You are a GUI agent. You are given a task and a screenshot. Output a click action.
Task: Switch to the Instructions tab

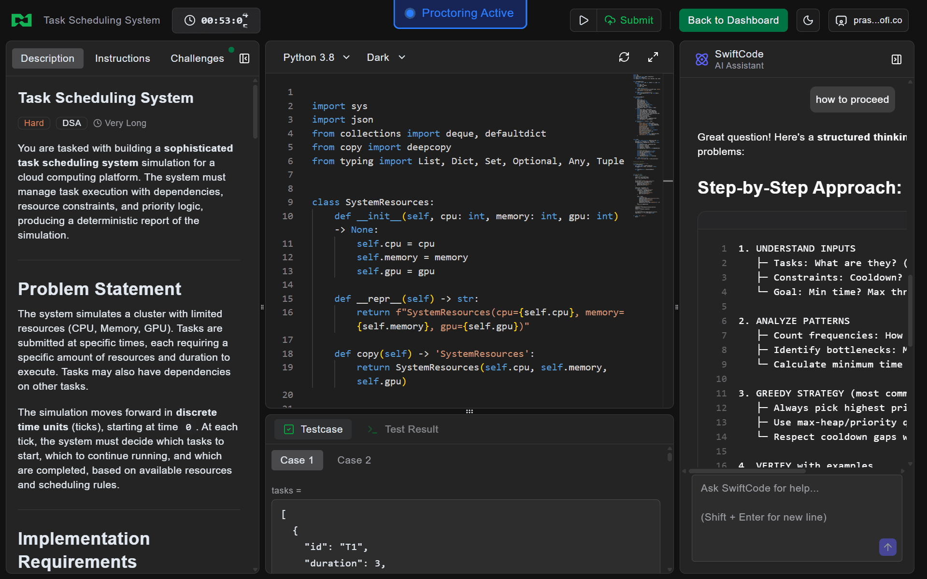coord(122,58)
